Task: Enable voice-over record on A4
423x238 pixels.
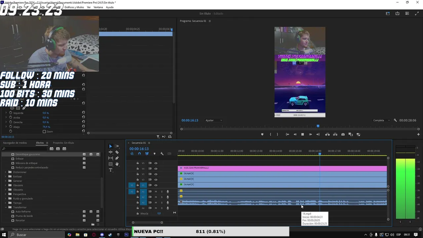Action: point(168,208)
